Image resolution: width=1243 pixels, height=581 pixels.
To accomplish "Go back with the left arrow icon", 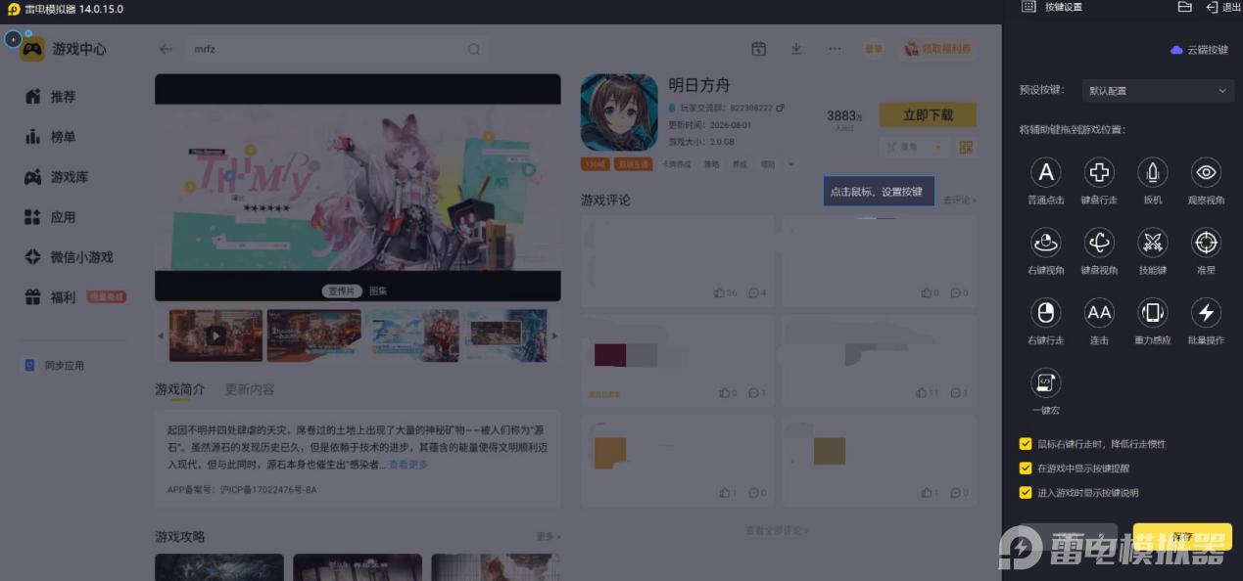I will tap(166, 49).
